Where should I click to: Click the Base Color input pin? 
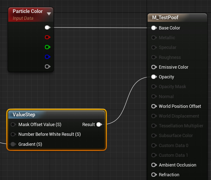point(154,28)
